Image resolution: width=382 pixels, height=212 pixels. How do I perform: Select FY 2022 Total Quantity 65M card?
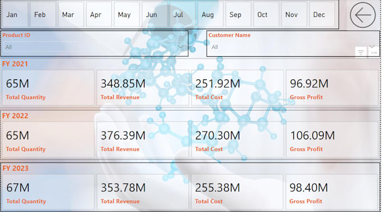(48, 140)
